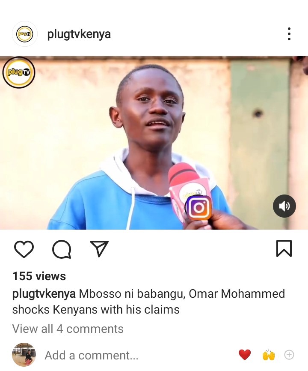This screenshot has width=308, height=371.
Task: Open comments with the speech bubble icon
Action: [62, 249]
